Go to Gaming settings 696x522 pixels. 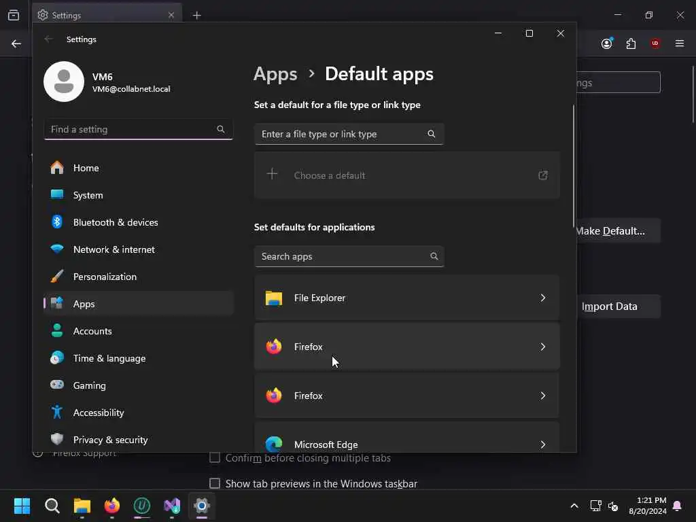(139, 385)
